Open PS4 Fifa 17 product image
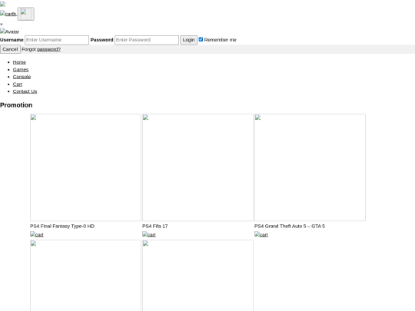Viewport: 415px width, 311px height. pyautogui.click(x=198, y=167)
